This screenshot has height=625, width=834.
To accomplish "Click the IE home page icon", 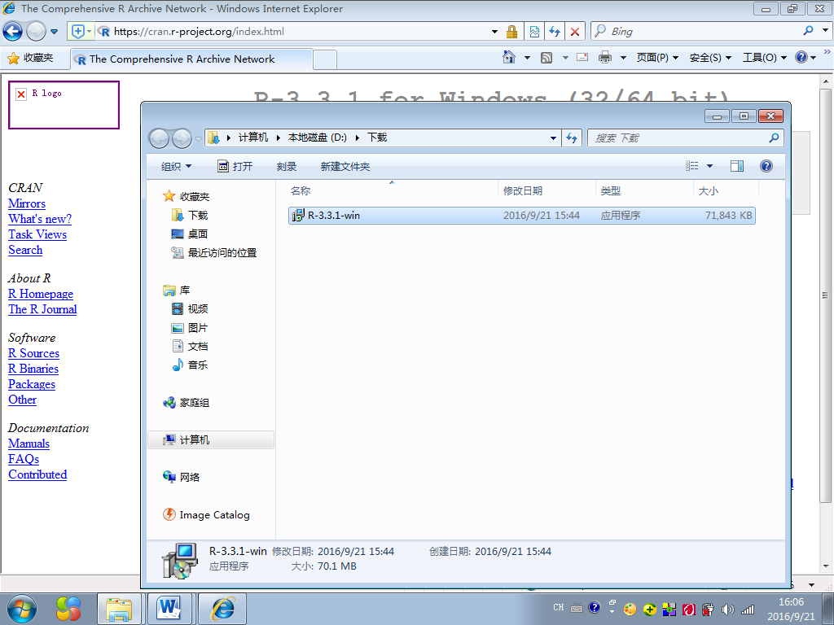I will click(509, 58).
